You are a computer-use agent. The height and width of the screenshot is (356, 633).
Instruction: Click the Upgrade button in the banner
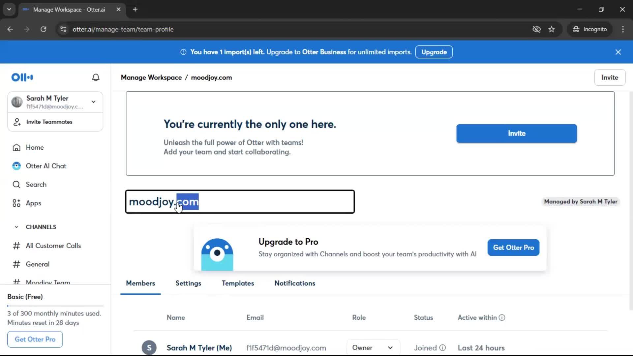point(434,52)
